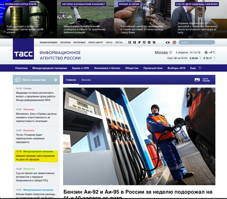Viewport: 227px width, 199px height.
Task: Switch to English via UK flag icon
Action: (174, 43)
